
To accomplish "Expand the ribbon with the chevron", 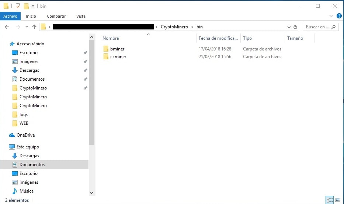I will tap(331, 16).
